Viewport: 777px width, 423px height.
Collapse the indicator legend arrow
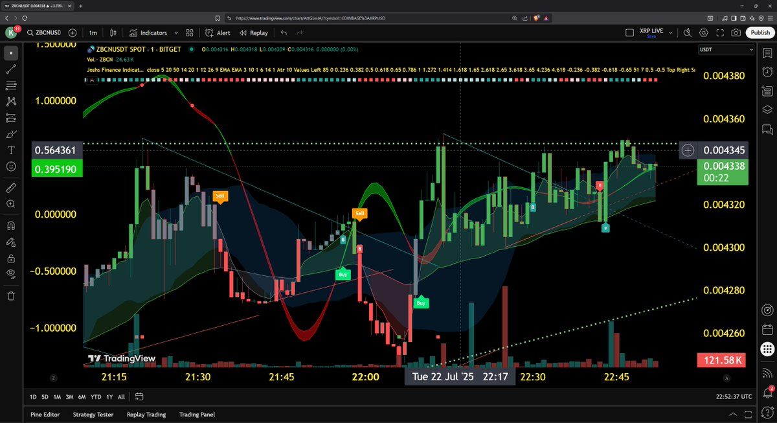pyautogui.click(x=91, y=80)
